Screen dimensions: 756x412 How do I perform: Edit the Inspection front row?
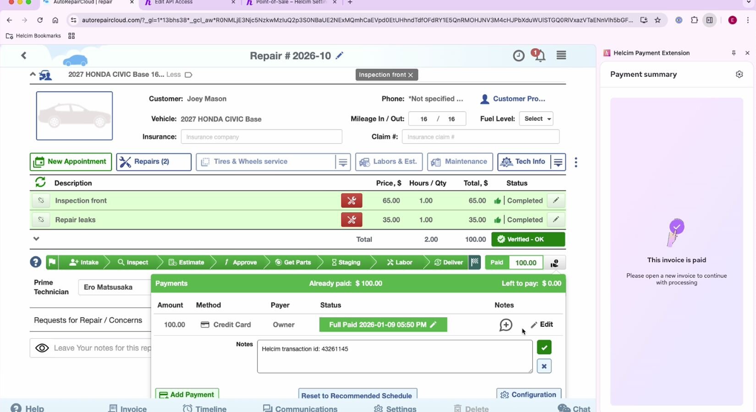pos(556,201)
